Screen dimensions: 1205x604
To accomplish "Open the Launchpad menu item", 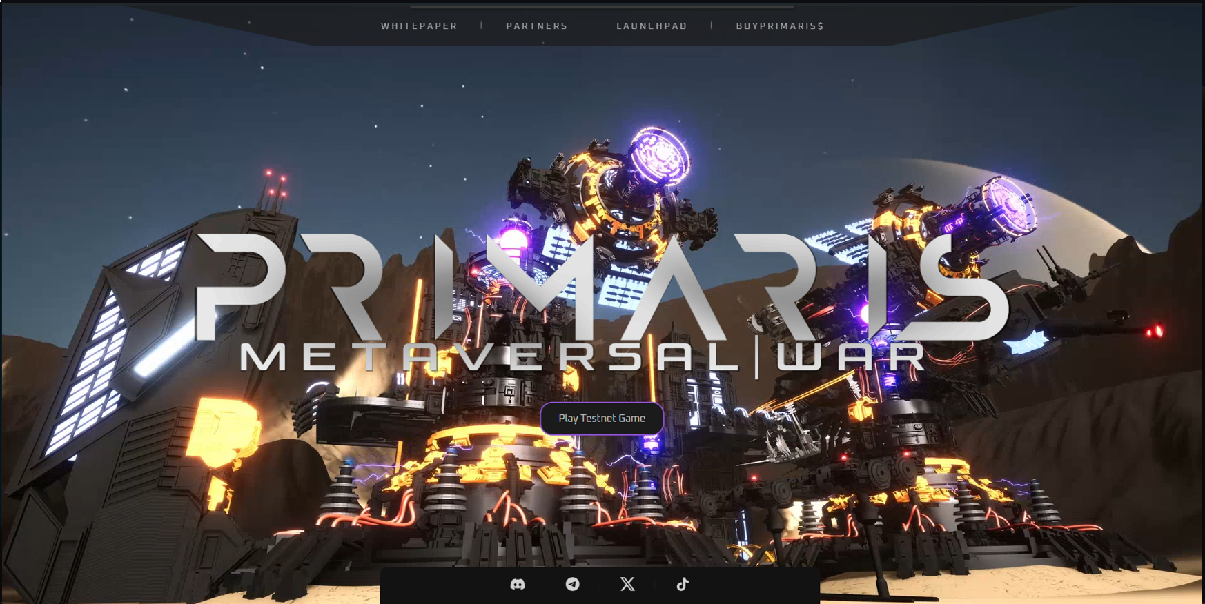I will pyautogui.click(x=652, y=26).
